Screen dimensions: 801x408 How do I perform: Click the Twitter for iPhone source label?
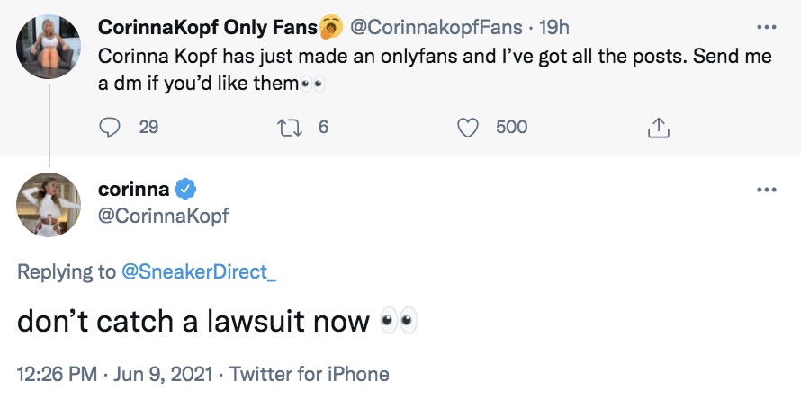[x=310, y=374]
